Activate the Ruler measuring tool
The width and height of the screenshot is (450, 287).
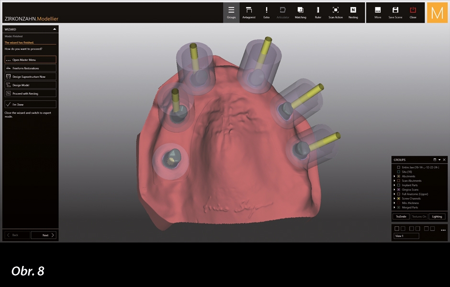(x=318, y=12)
